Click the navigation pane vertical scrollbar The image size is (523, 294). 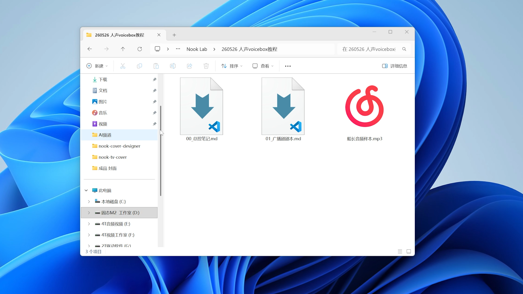tap(161, 151)
